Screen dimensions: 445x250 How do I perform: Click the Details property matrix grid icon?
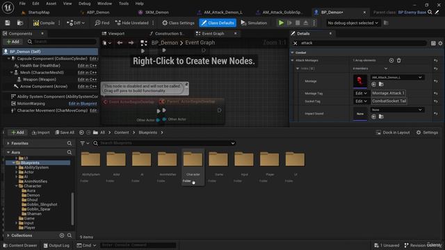coord(433,43)
